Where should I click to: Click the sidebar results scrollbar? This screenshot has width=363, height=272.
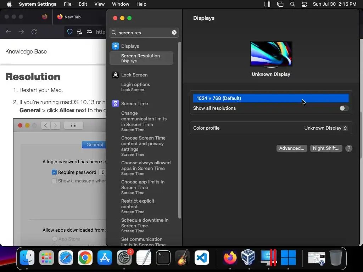tap(180, 130)
